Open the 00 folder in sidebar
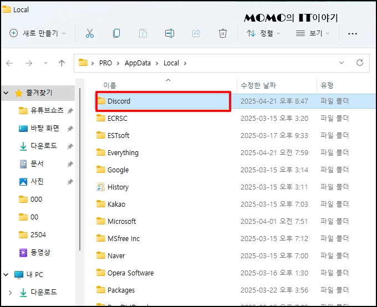 tap(29, 217)
